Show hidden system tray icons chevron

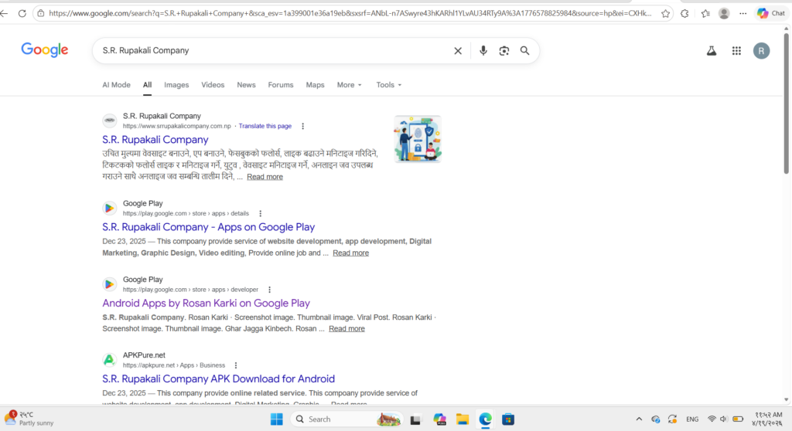click(639, 419)
